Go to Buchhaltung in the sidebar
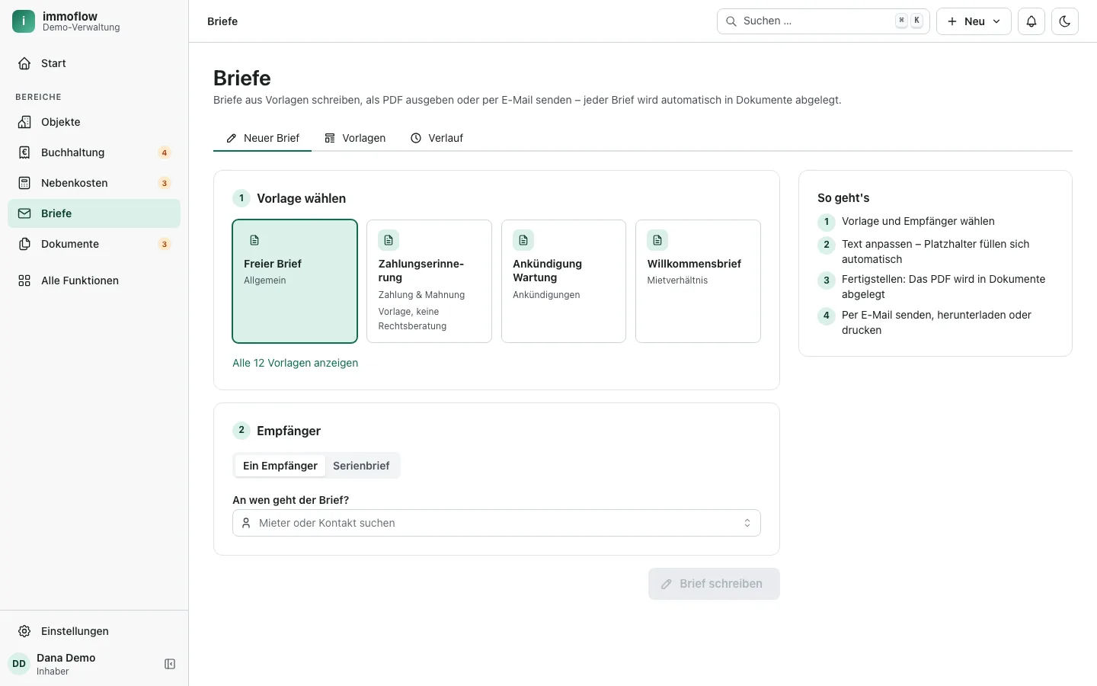1097x686 pixels. point(94,152)
